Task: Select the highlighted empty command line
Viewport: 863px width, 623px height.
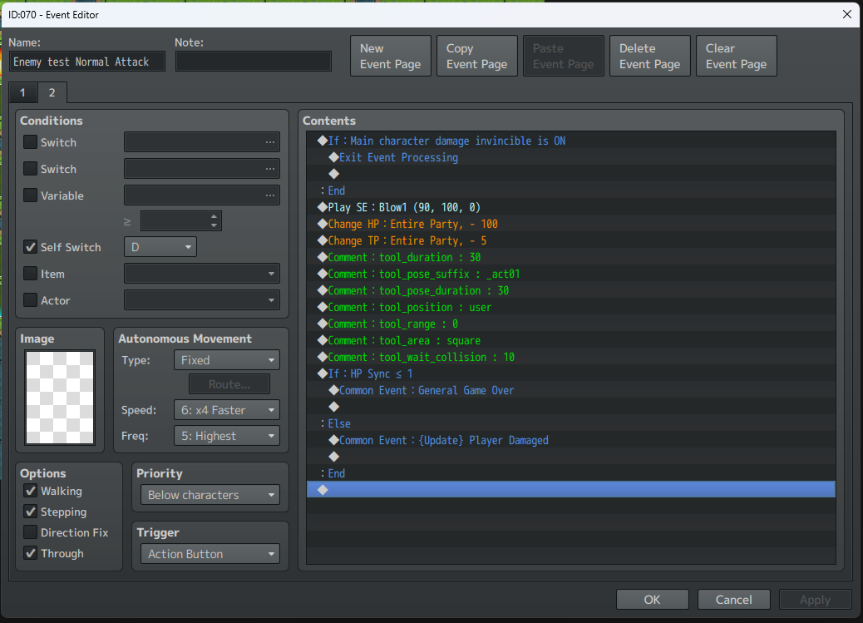Action: coord(570,490)
